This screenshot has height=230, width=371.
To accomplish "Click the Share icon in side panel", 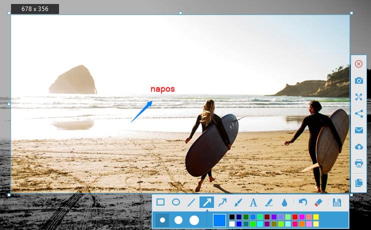I will 358,113.
